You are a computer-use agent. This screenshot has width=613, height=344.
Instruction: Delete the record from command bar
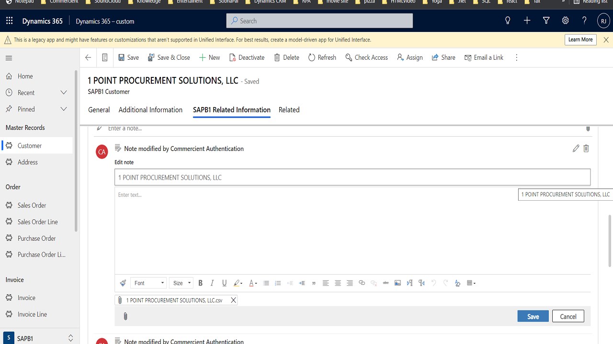[286, 57]
